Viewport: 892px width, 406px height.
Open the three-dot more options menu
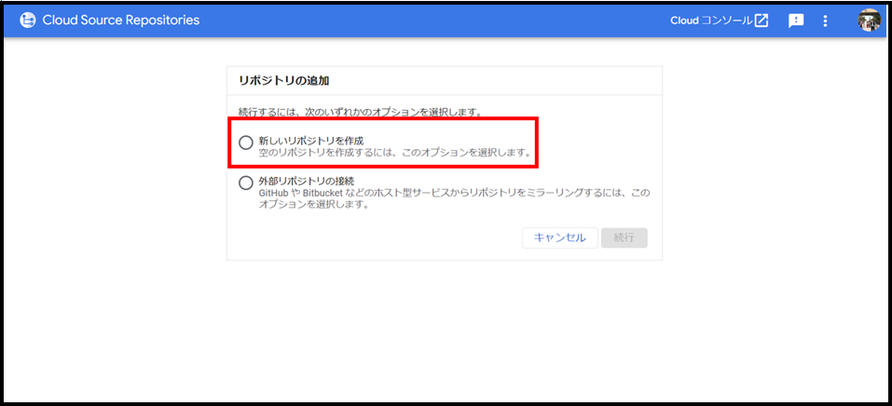pos(825,20)
